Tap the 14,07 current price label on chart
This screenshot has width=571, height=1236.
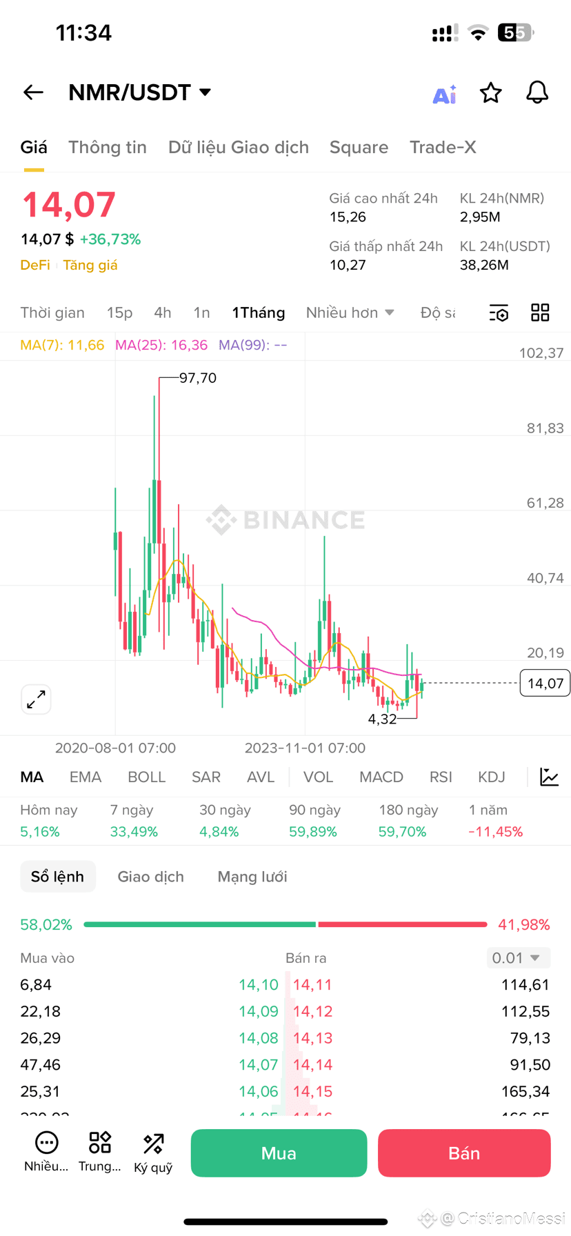(x=545, y=684)
